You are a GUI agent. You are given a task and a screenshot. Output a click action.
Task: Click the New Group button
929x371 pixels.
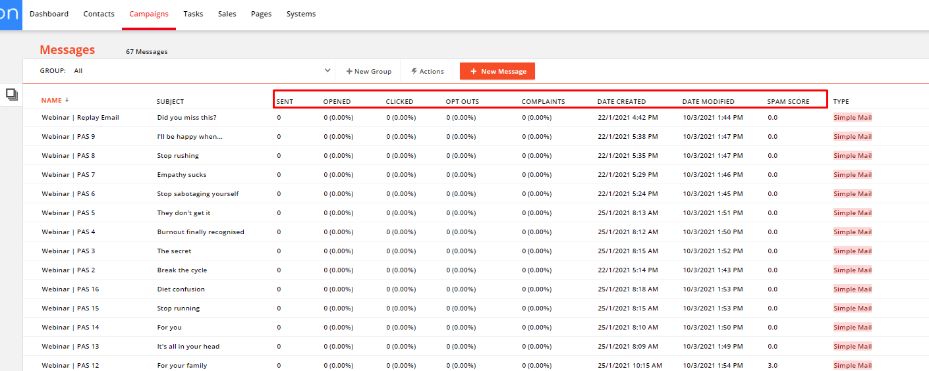pos(368,71)
